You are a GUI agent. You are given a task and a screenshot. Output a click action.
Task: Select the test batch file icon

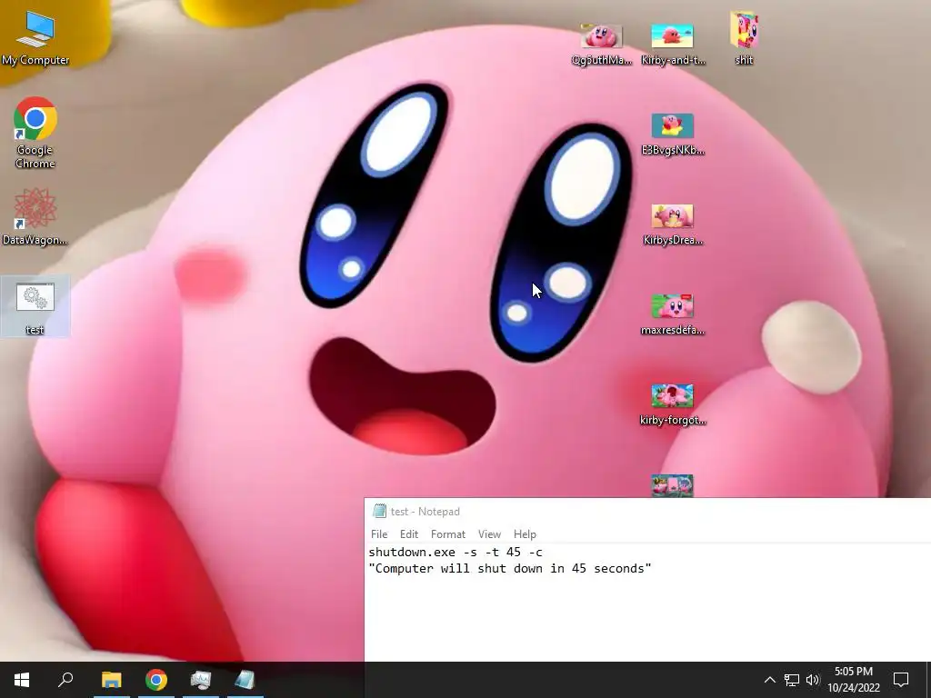click(x=35, y=306)
